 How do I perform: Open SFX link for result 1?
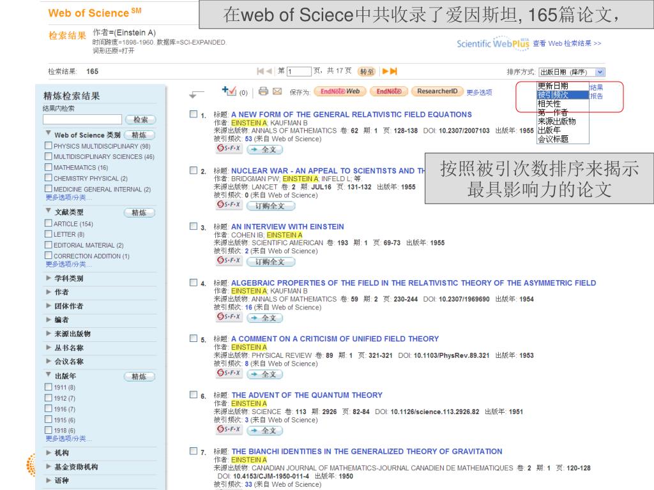coord(229,148)
